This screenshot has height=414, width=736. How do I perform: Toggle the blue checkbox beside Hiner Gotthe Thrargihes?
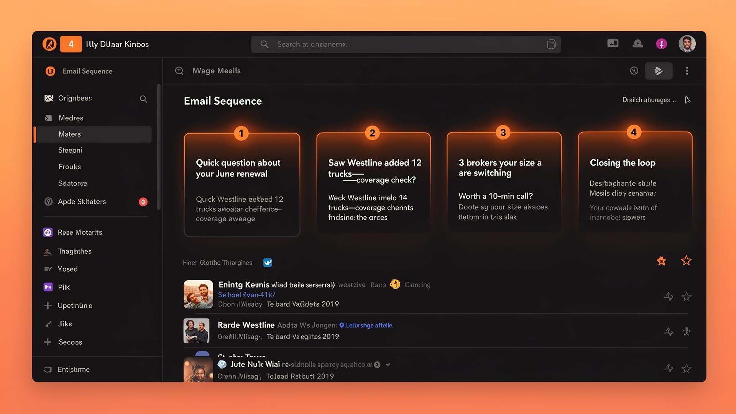tap(268, 263)
